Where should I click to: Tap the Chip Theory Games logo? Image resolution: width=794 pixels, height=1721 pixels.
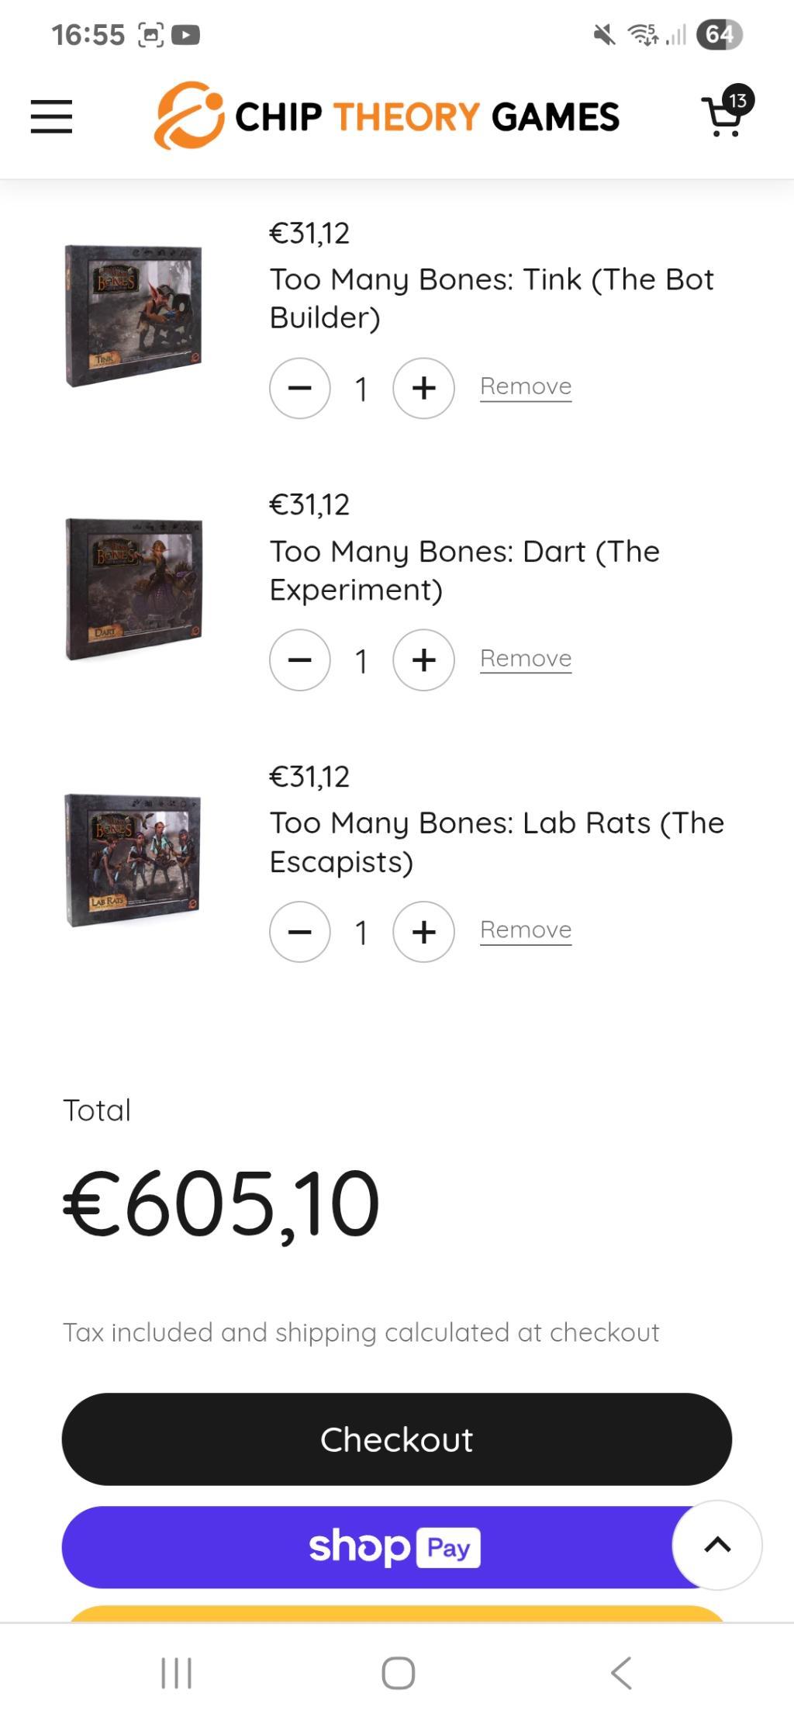coord(386,116)
